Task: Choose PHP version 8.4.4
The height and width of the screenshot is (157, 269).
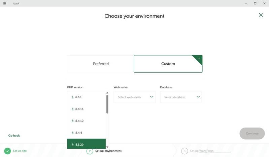Action: pyautogui.click(x=87, y=133)
